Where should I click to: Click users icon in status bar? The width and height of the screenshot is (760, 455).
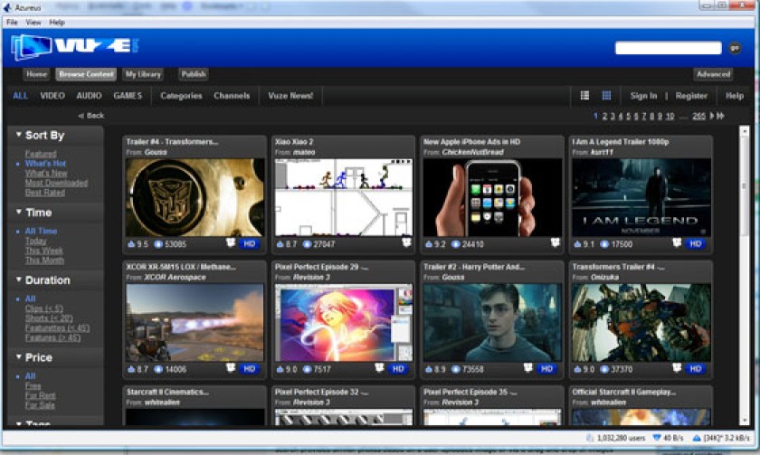tap(590, 438)
